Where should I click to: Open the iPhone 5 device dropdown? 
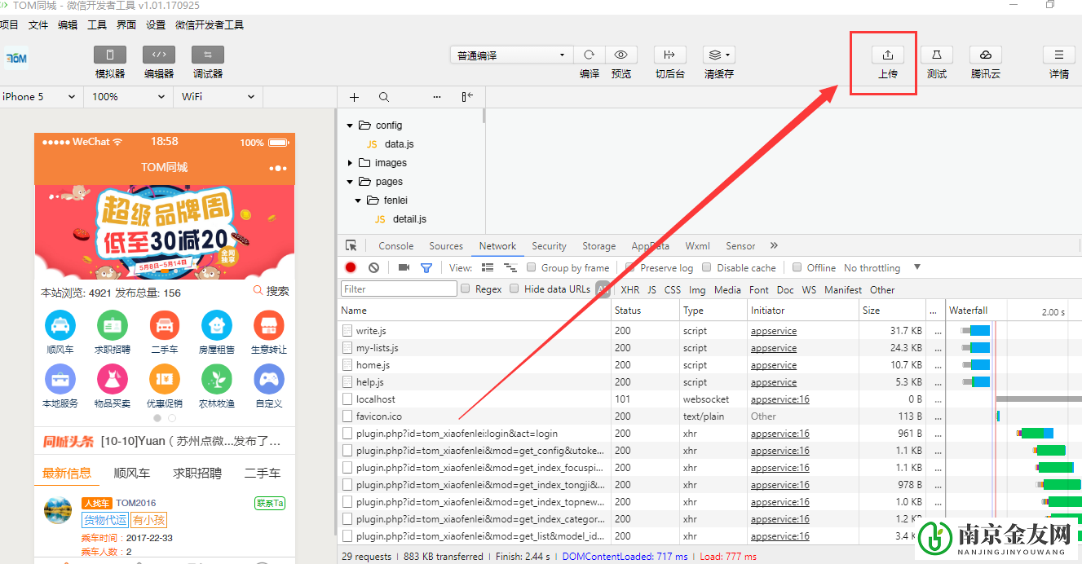pos(39,96)
